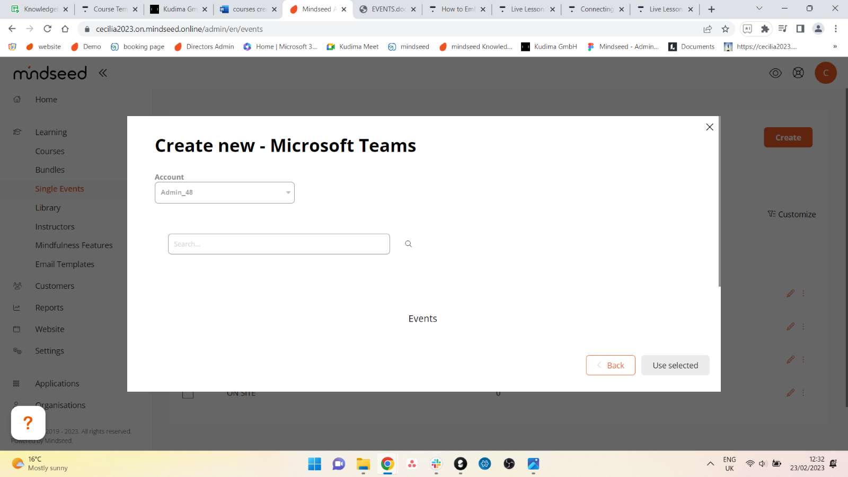Click the mindseed logo
Screen dimensions: 848x477
point(50,73)
